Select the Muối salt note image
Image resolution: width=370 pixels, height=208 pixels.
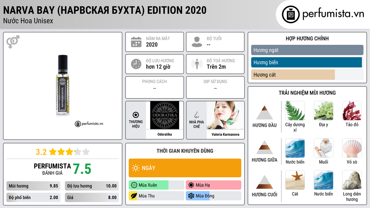(323, 148)
